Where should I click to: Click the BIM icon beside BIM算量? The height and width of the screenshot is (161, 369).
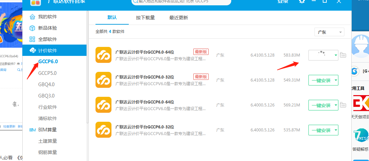coord(33,130)
